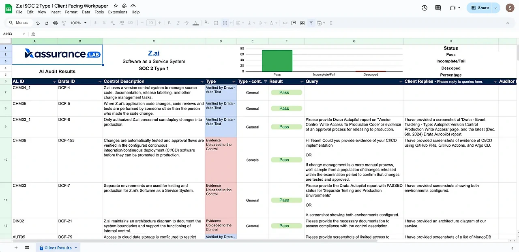Decrease font size with minus button
Image resolution: width=519 pixels, height=252 pixels.
pos(142,23)
